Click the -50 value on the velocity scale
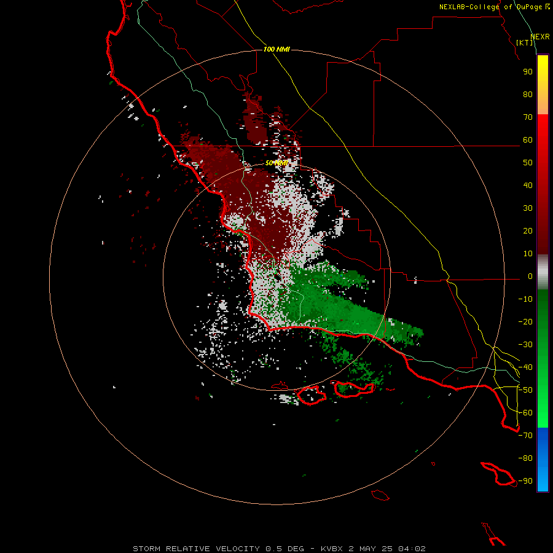The image size is (553, 553). point(525,390)
